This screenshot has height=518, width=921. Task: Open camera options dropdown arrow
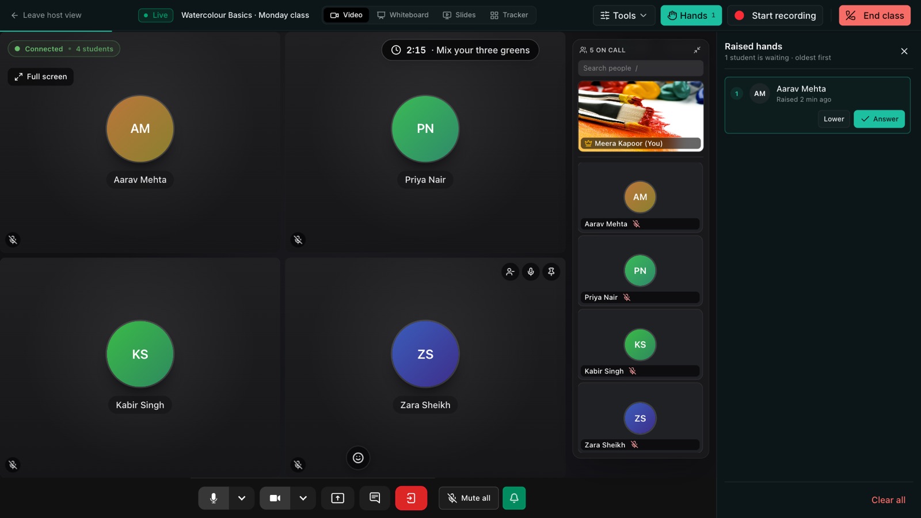pyautogui.click(x=303, y=498)
